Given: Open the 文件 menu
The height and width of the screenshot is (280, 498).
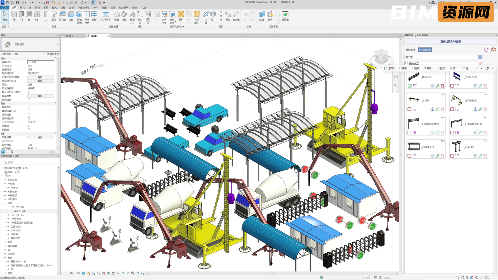Looking at the screenshot, I should click(5, 7).
